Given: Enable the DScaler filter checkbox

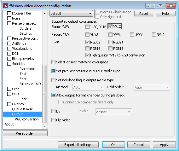Looking at the screenshot, I should (9, 13).
